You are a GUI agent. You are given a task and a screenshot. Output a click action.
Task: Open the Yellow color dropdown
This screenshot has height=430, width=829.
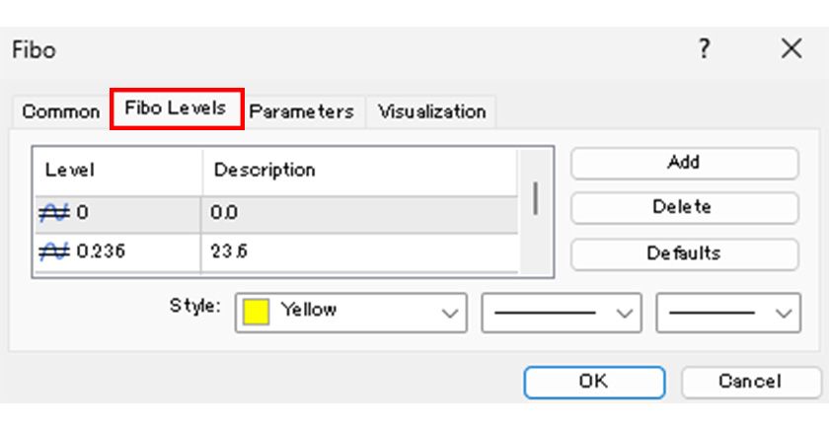[450, 313]
